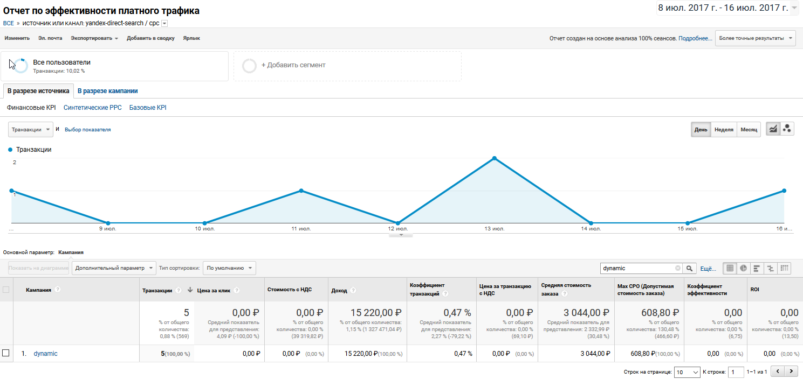The image size is (803, 379).
Task: Open the Транзакции metric dropdown
Action: click(31, 129)
